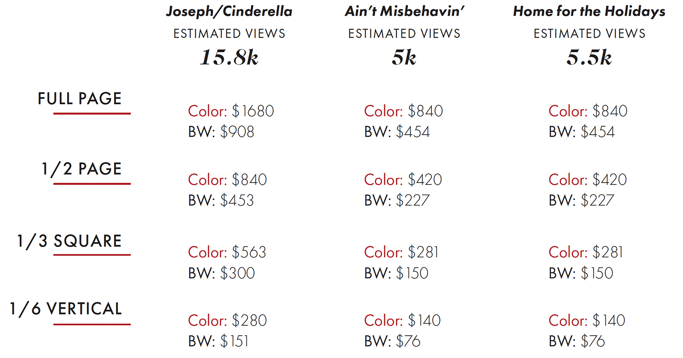
Task: Click ESTIMATED VIEWS under Home for the Holidays
Action: (589, 34)
